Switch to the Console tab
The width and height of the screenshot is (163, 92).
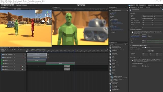[12, 48]
